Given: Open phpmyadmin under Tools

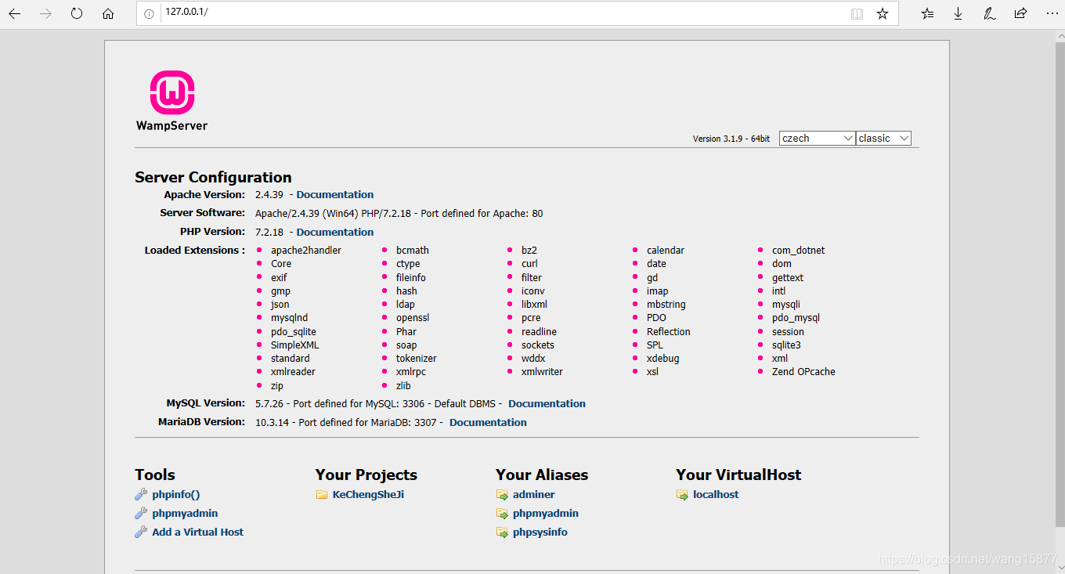Looking at the screenshot, I should click(x=185, y=513).
